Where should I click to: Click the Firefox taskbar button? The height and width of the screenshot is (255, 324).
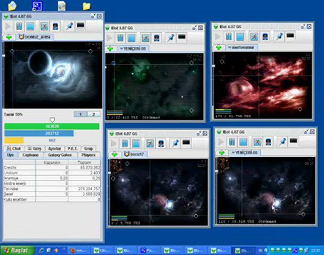(x=80, y=250)
